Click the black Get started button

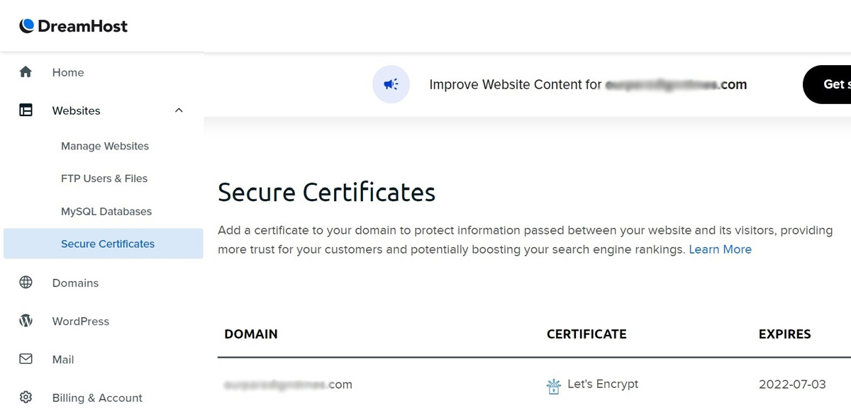click(x=827, y=84)
